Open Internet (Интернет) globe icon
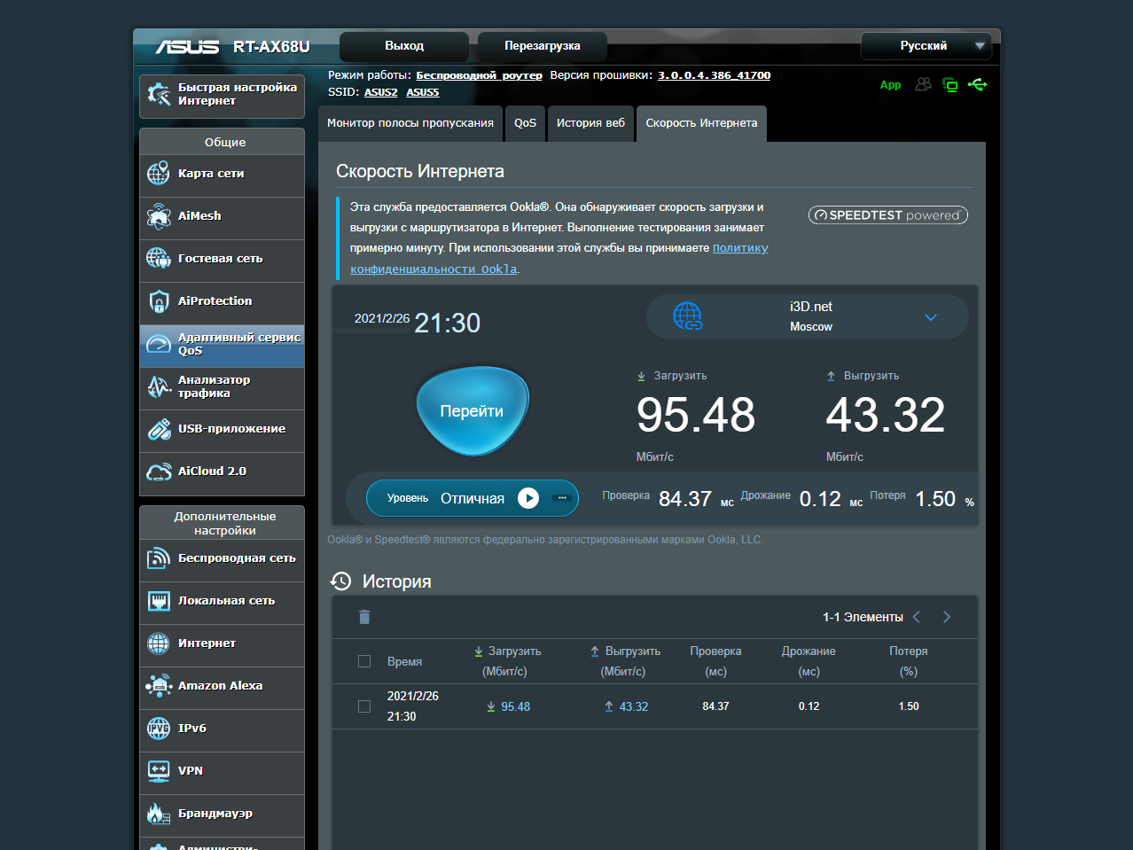 pyautogui.click(x=159, y=643)
